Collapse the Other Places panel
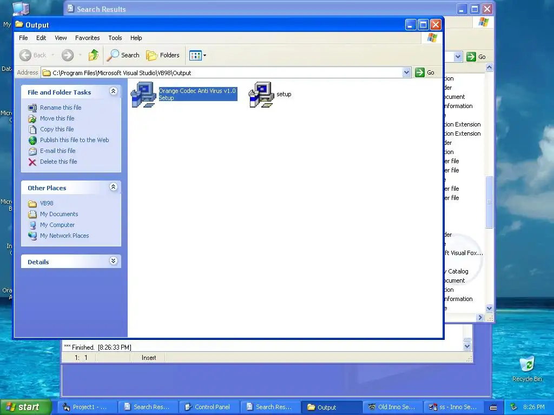554x415 pixels. [x=113, y=187]
